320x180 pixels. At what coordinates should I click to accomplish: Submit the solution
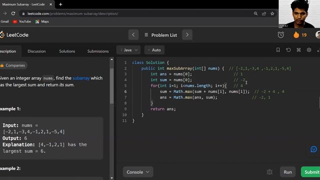(x=310, y=172)
